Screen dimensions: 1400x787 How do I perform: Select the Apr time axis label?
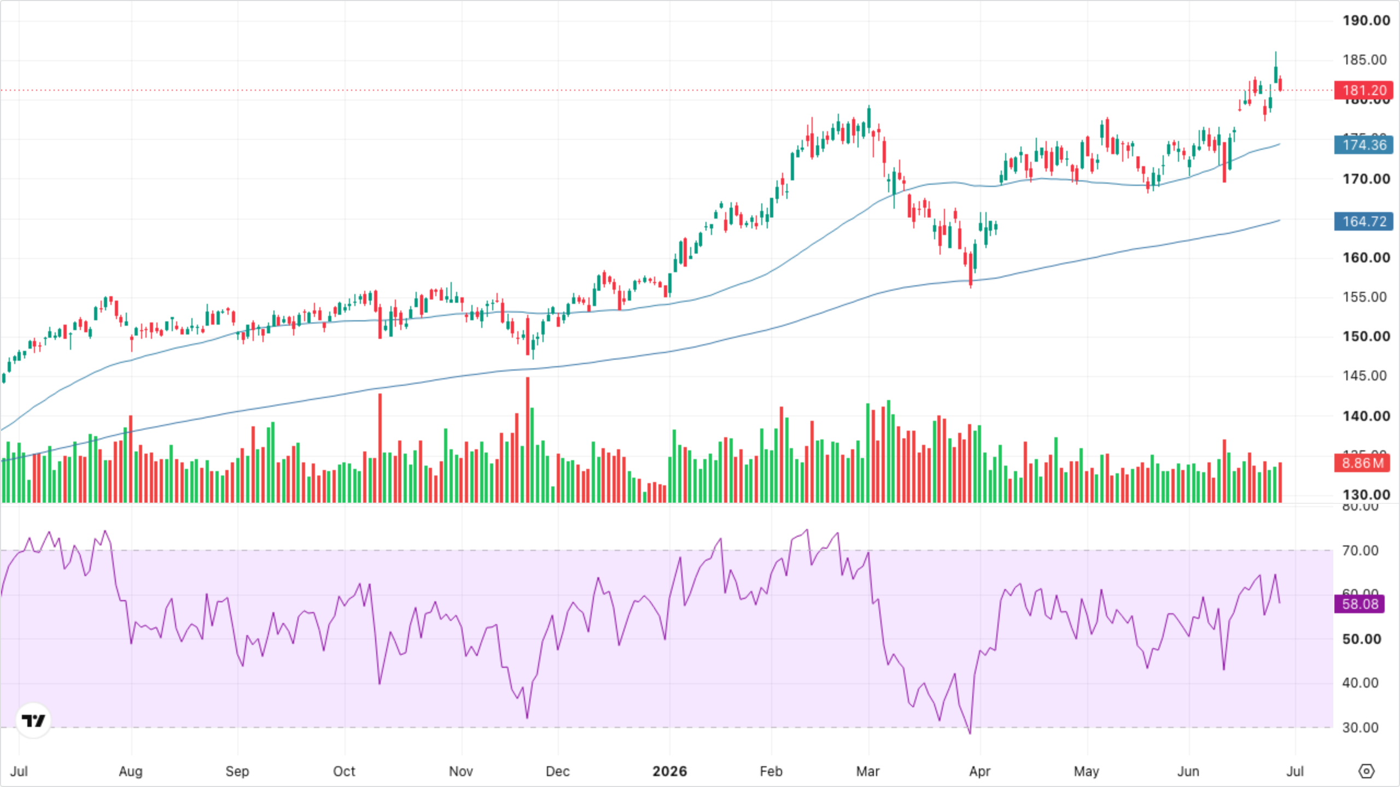(979, 771)
